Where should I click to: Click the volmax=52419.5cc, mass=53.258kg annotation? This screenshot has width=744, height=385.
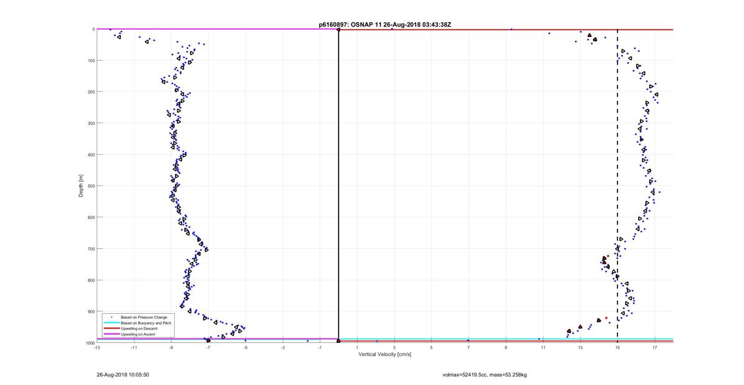coord(485,374)
